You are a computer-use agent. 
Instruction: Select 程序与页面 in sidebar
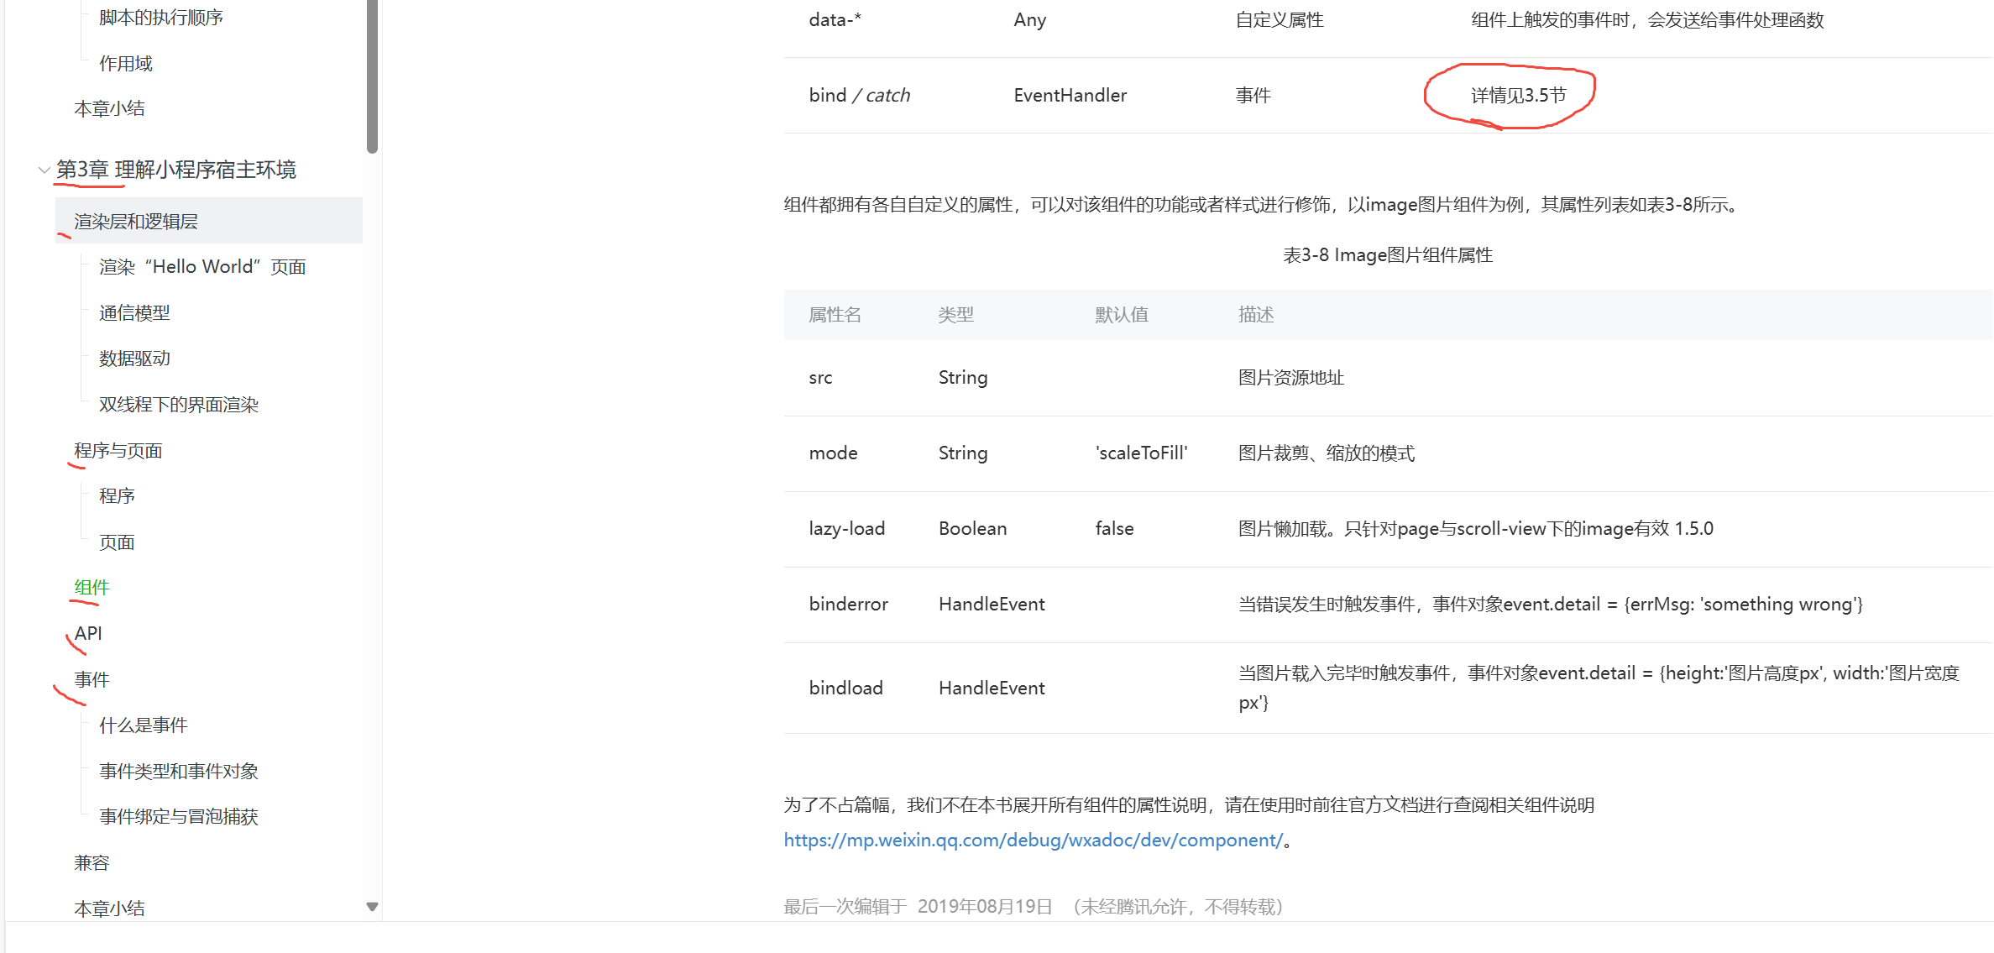pyautogui.click(x=118, y=451)
